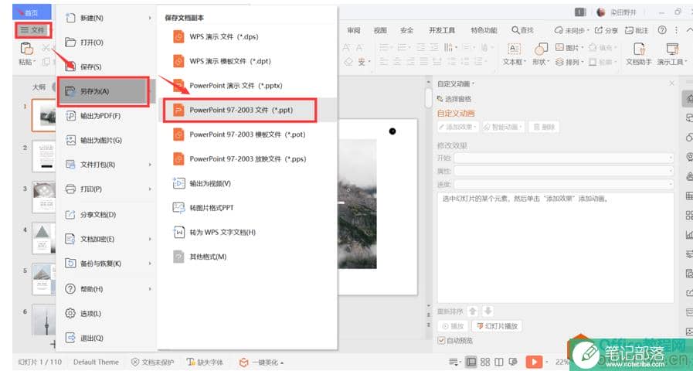Click the 文本框 text box tool

[514, 54]
